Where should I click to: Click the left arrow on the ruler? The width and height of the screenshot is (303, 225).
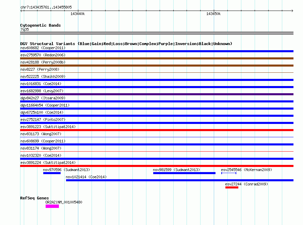click(22, 11)
